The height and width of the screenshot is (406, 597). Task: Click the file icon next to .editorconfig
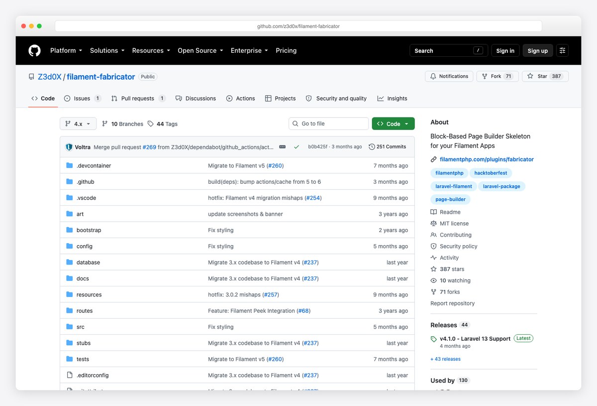click(x=70, y=375)
